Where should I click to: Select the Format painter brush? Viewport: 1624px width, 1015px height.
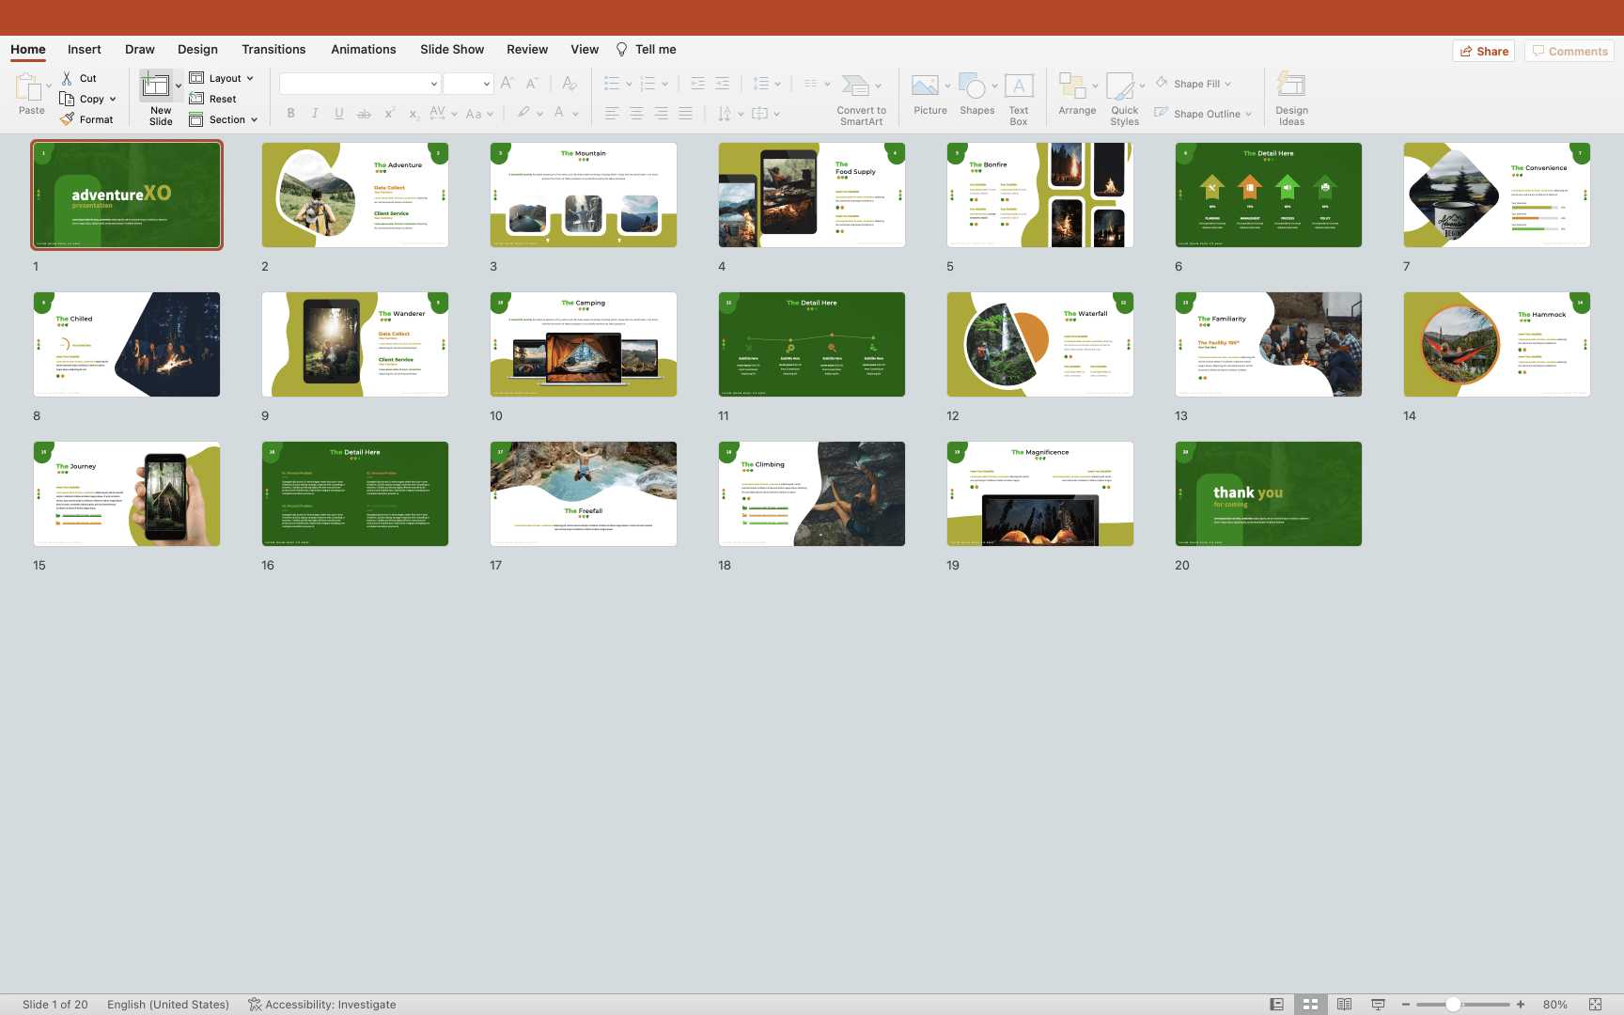point(67,119)
